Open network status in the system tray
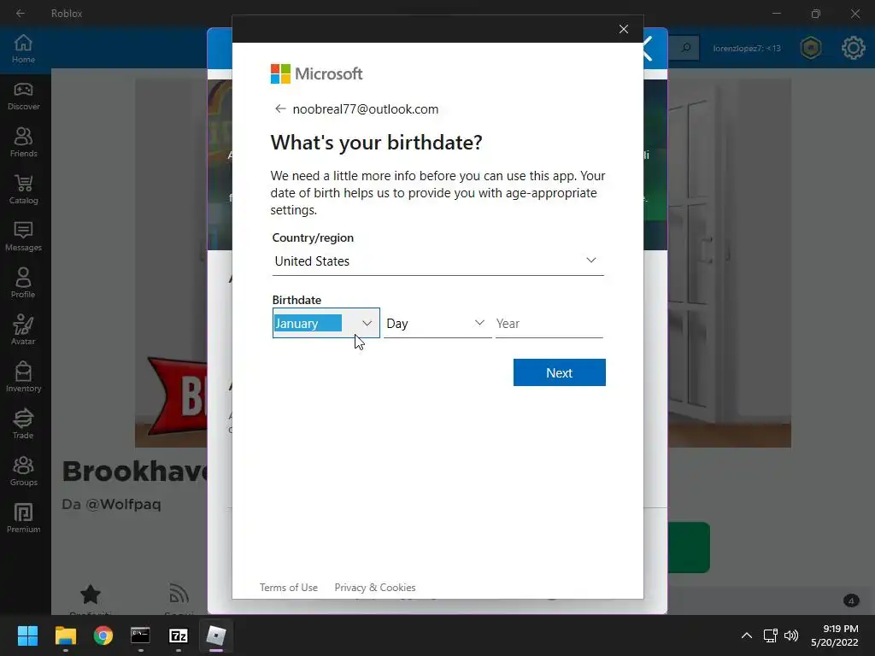Viewport: 875px width, 656px height. (x=771, y=635)
